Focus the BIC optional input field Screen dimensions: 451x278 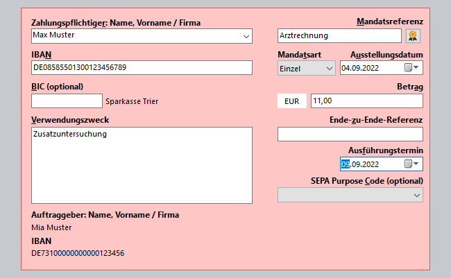click(67, 101)
